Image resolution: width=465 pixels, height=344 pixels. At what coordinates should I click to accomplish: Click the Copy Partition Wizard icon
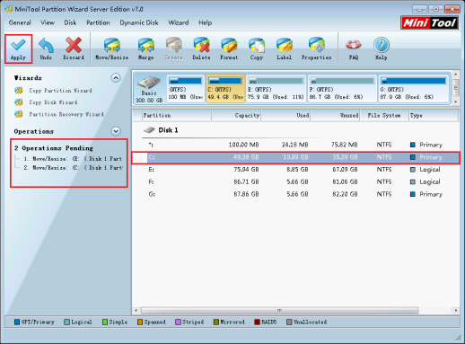tap(19, 90)
